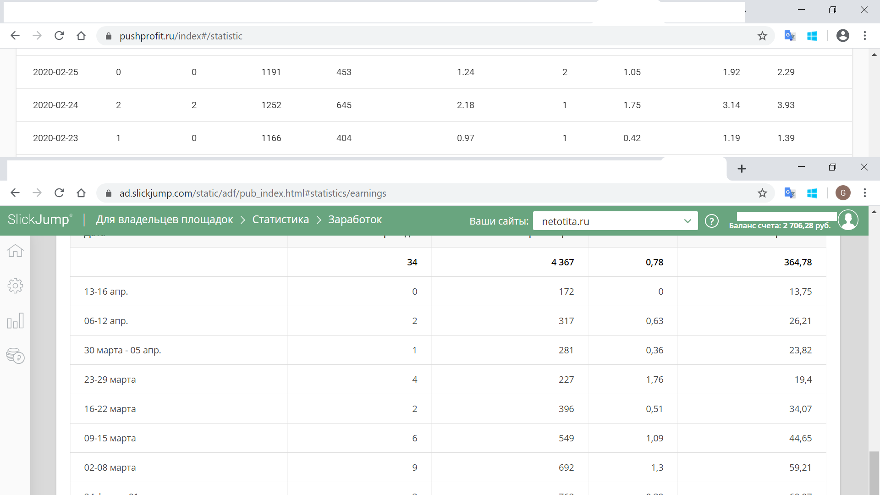Bookmark the slickjump page with star icon

point(762,193)
